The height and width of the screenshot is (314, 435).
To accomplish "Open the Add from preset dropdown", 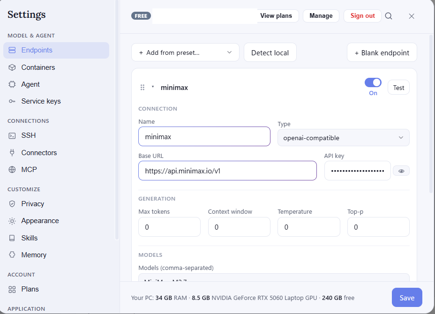I will pyautogui.click(x=185, y=52).
